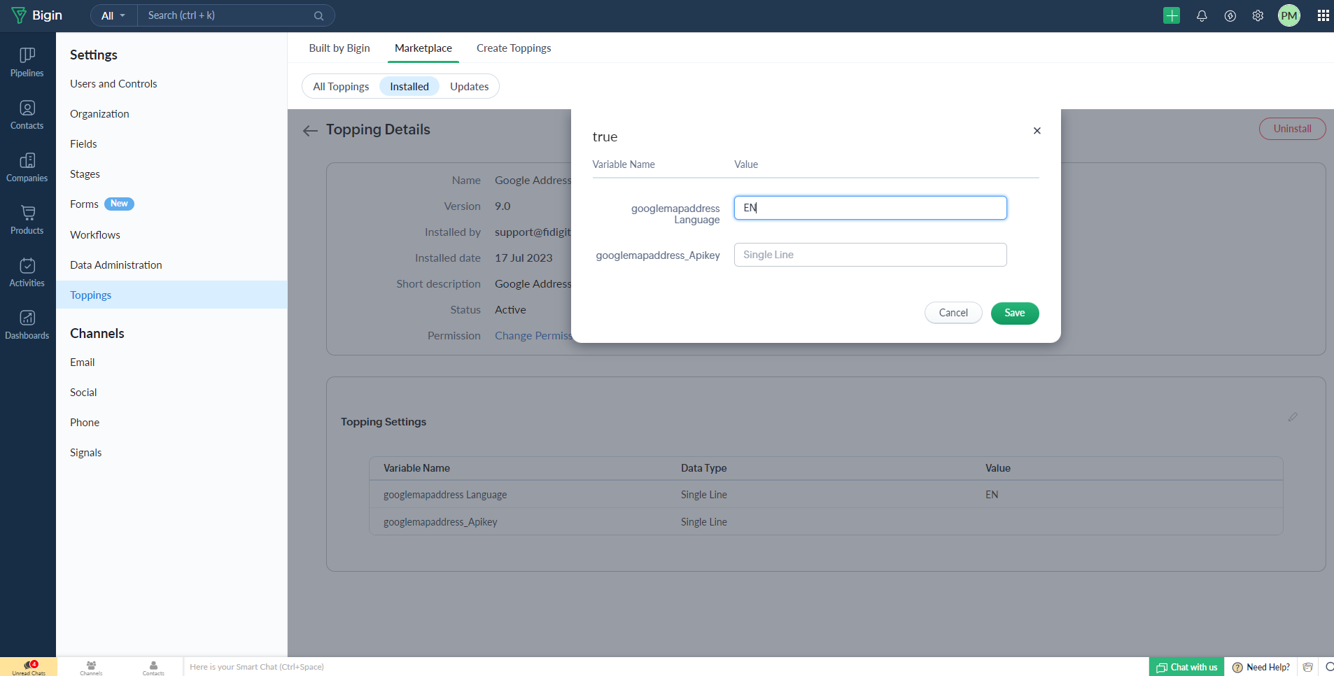
Task: Open Products module in sidebar
Action: point(27,220)
